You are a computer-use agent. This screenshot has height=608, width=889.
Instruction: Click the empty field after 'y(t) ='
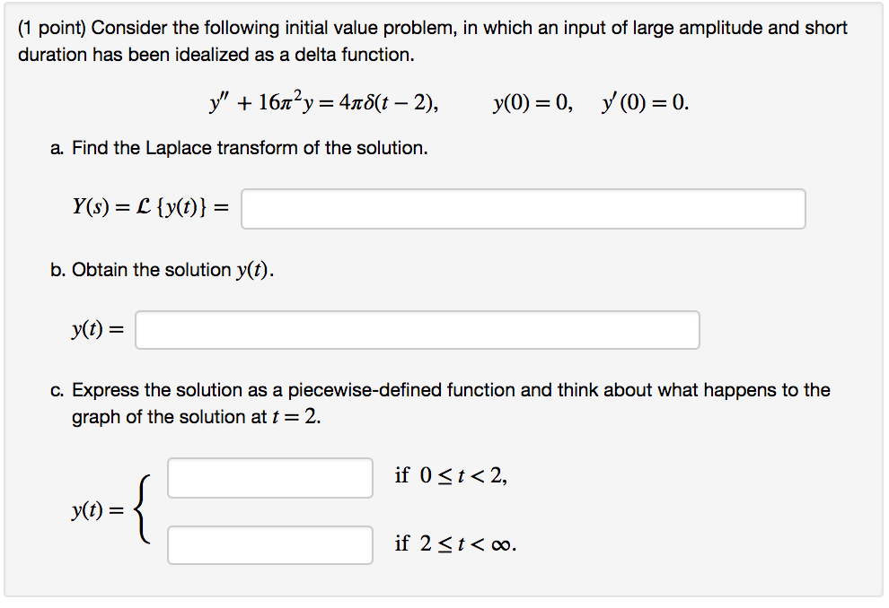pos(418,329)
